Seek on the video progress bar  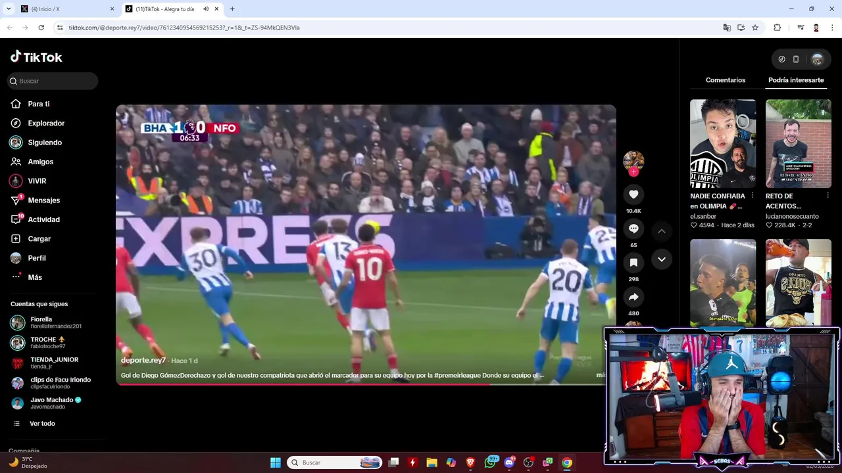coord(366,384)
